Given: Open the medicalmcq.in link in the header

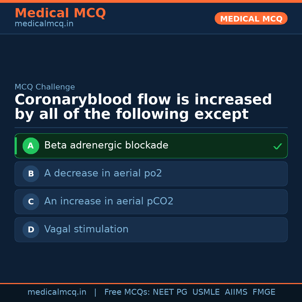Looking at the screenshot, I should point(44,24).
